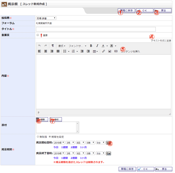Image resolution: width=175 pixels, height=173 pixels.
Task: Click the show paragraph marks icon
Action: pyautogui.click(x=53, y=46)
